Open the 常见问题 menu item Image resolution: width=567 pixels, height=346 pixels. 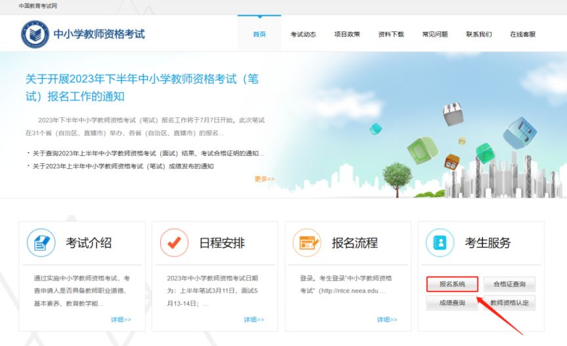point(435,34)
